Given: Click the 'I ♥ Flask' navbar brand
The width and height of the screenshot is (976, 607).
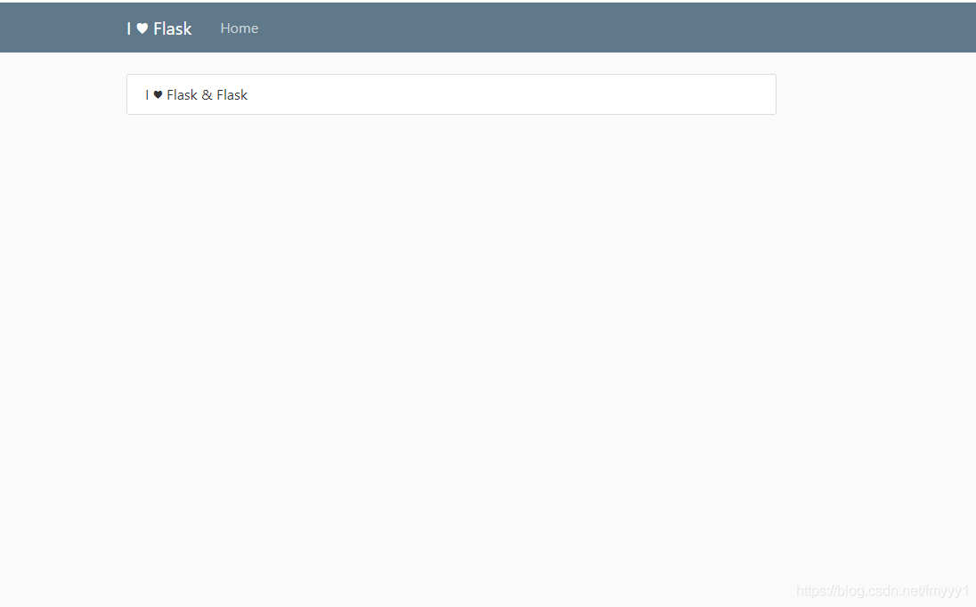Looking at the screenshot, I should 159,28.
